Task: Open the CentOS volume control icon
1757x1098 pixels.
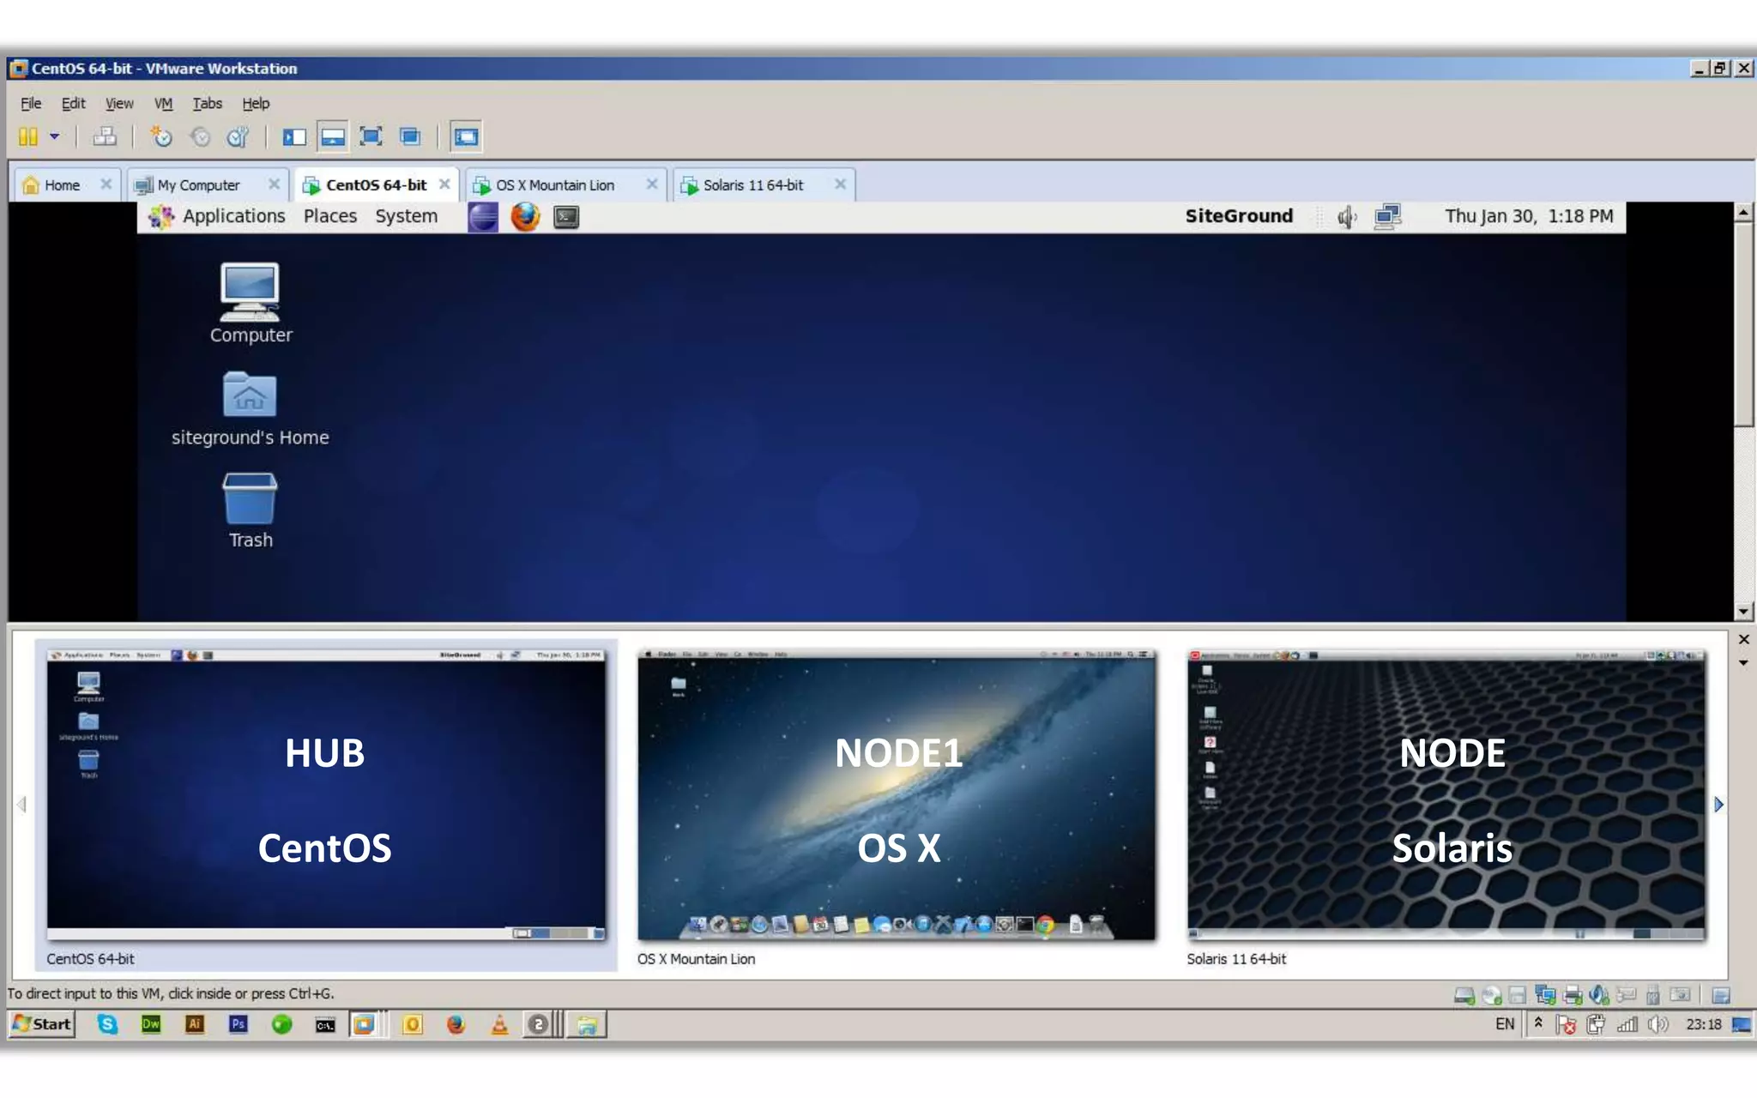Action: [x=1347, y=217]
